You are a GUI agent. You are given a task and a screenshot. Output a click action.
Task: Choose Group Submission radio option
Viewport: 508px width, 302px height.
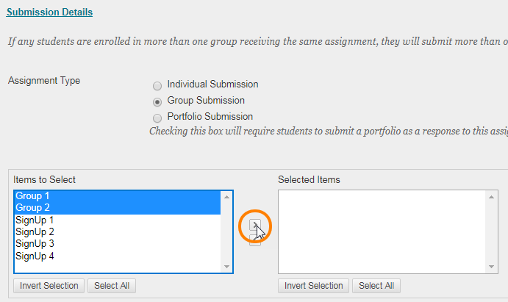157,101
